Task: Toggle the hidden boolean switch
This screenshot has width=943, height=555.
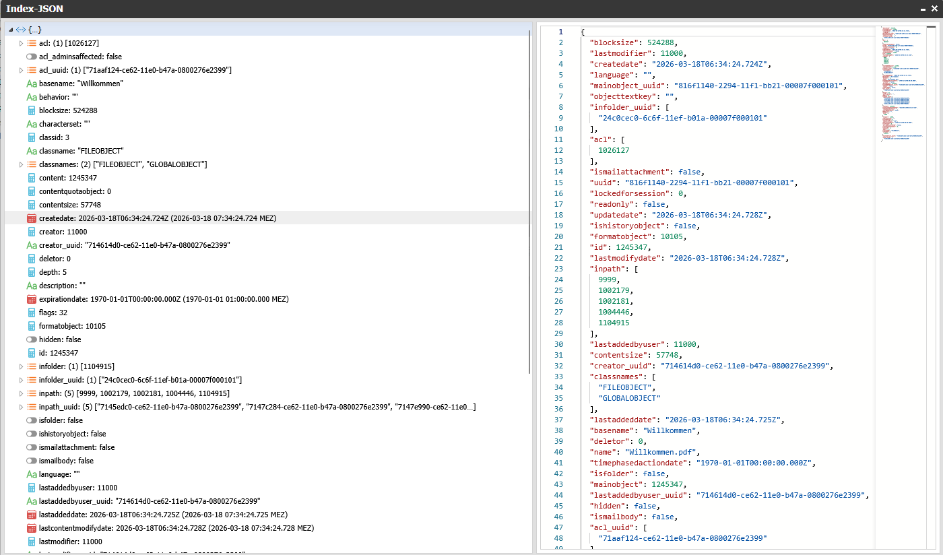Action: [31, 339]
